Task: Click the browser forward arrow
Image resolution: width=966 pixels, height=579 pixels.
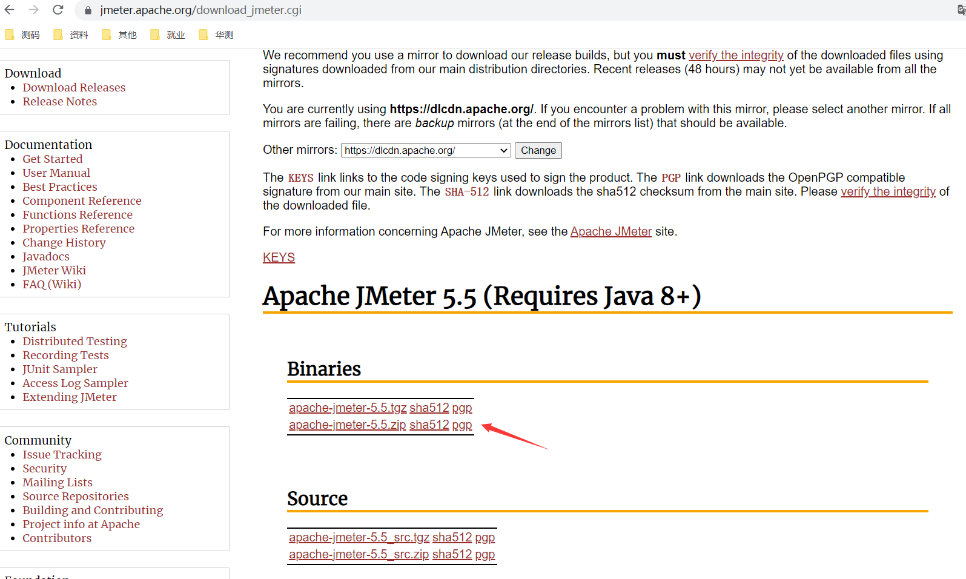Action: (x=34, y=10)
